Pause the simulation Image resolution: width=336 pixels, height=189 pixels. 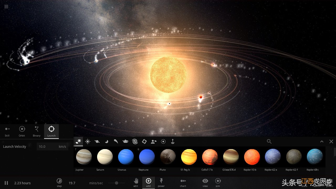pos(6,183)
